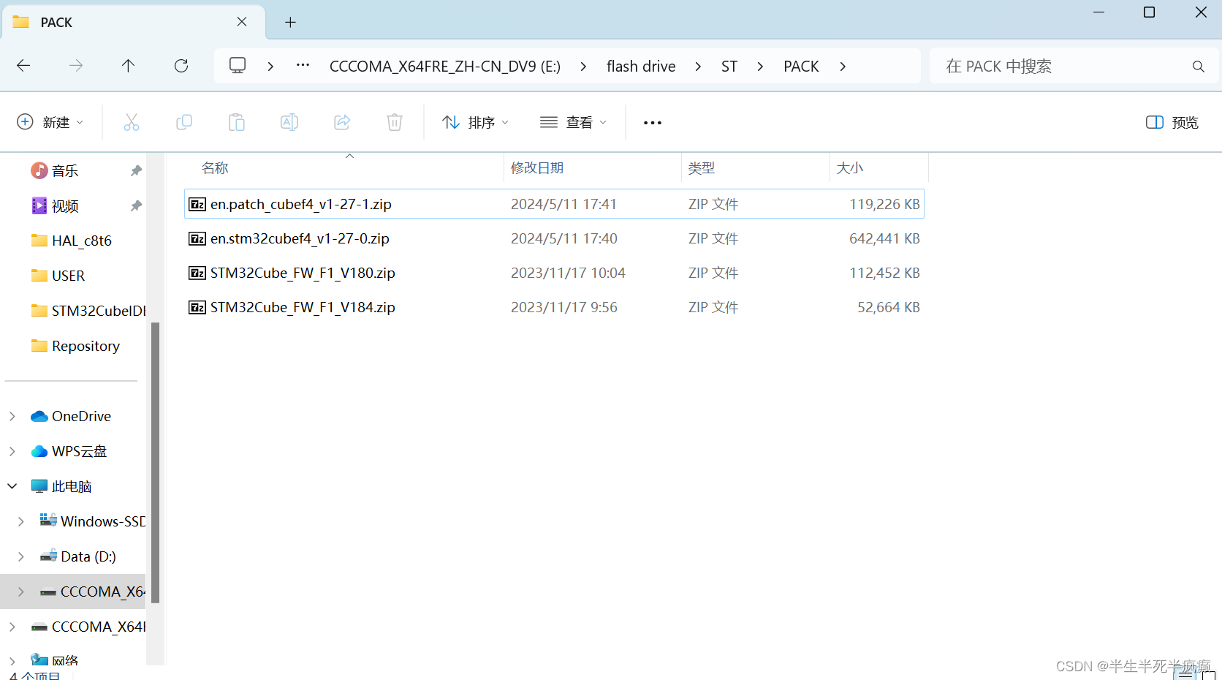
Task: Delete en.patch_cubef4_v1-27-1.zip with trash icon
Action: click(394, 122)
